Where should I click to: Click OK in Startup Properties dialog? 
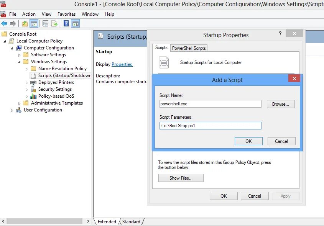pos(224,196)
